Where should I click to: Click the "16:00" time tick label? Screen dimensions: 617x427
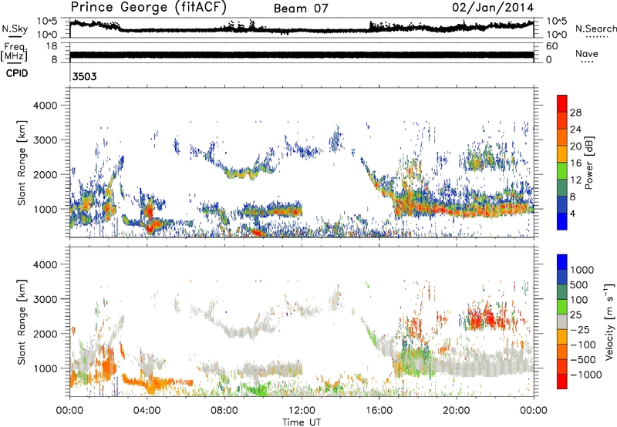pos(379,411)
